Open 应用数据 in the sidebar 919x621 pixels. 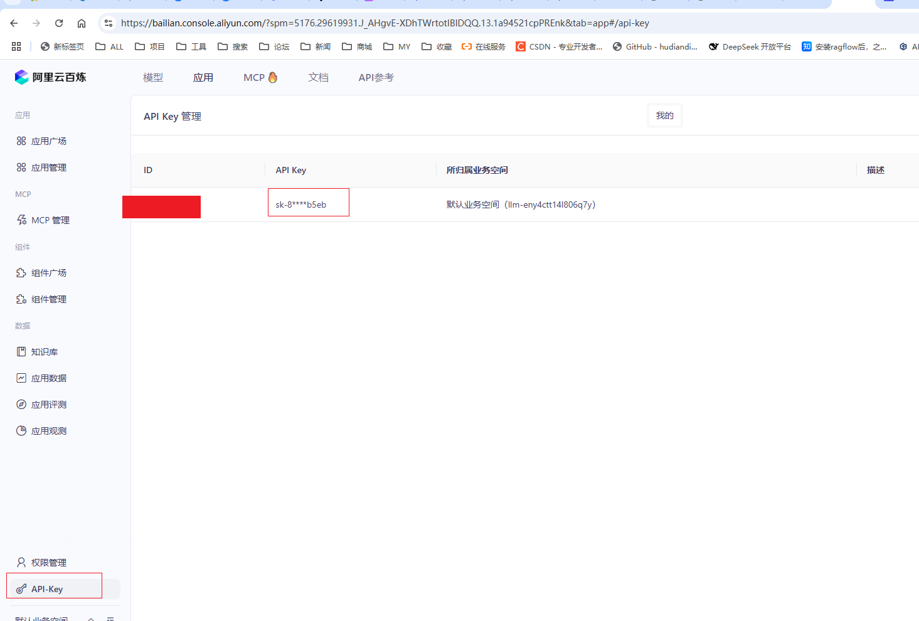(x=49, y=378)
